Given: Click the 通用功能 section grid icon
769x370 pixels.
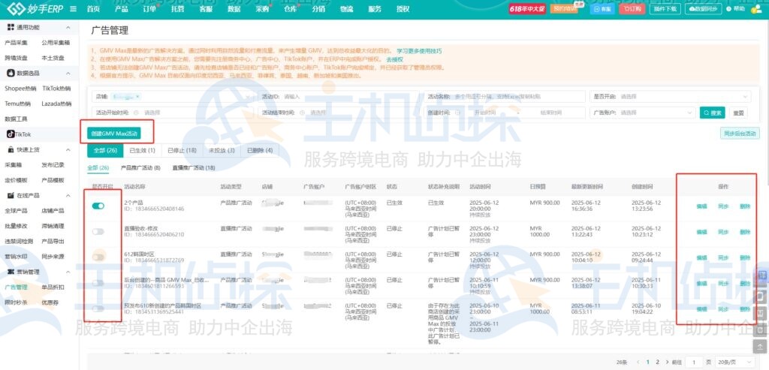Looking at the screenshot, I should (11, 28).
